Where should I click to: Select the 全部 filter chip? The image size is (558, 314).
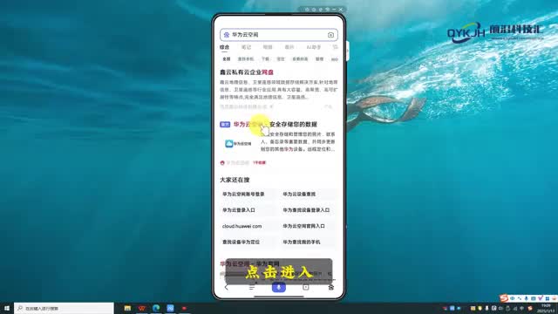227,59
